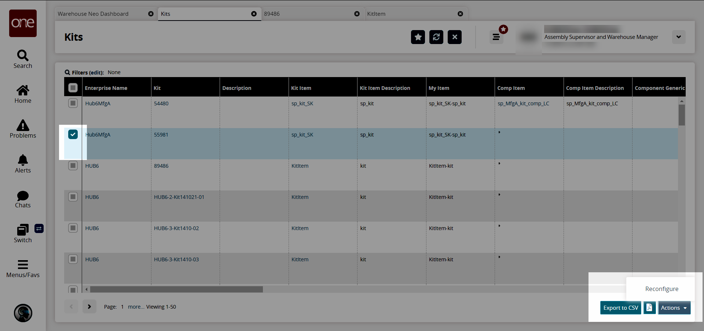Expand the Actions dropdown button
This screenshot has width=704, height=331.
point(674,308)
